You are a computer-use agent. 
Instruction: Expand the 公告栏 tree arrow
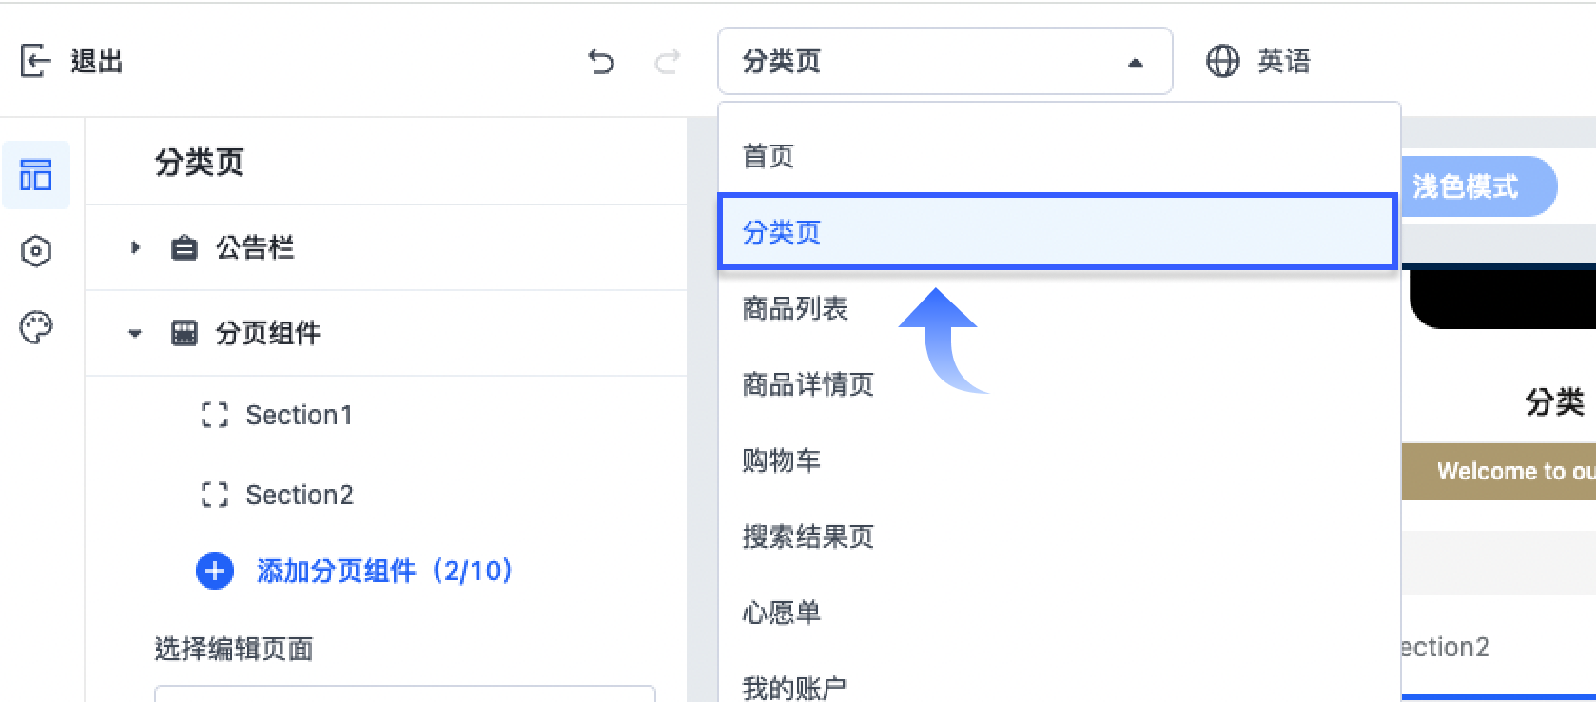(x=135, y=247)
